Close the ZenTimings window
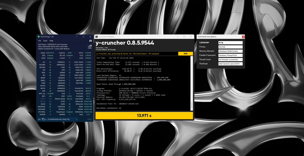This screenshot has height=156, width=304. click(x=90, y=37)
